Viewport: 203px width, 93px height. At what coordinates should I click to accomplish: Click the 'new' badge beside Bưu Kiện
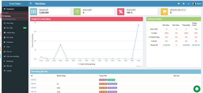pyautogui.click(x=25, y=28)
